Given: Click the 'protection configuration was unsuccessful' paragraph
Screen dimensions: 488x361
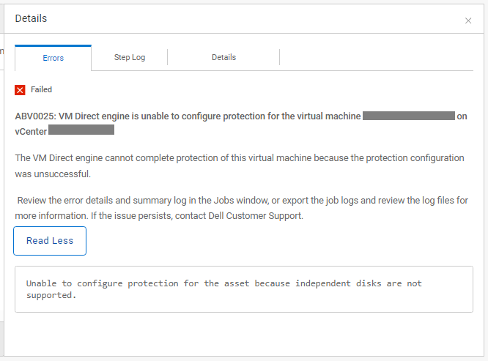Looking at the screenshot, I should [239, 165].
